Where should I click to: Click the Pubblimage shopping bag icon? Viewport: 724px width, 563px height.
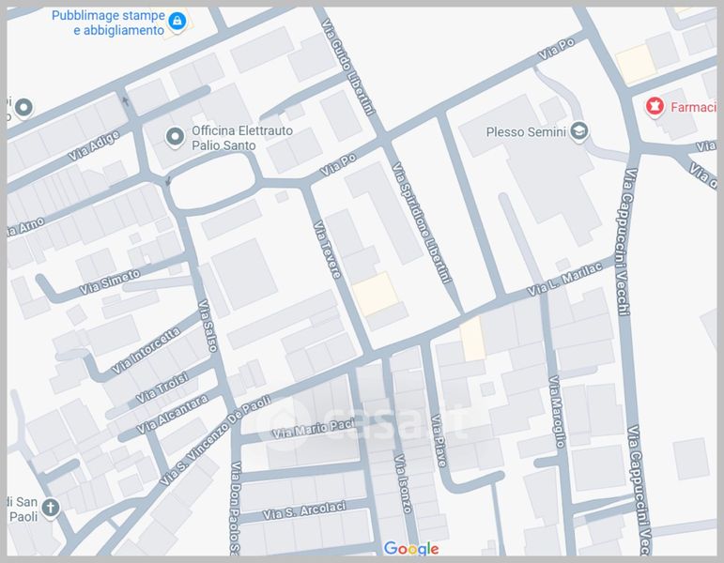tap(177, 20)
